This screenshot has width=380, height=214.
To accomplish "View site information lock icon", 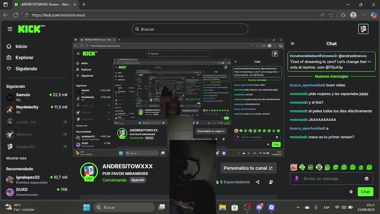I will pyautogui.click(x=27, y=15).
